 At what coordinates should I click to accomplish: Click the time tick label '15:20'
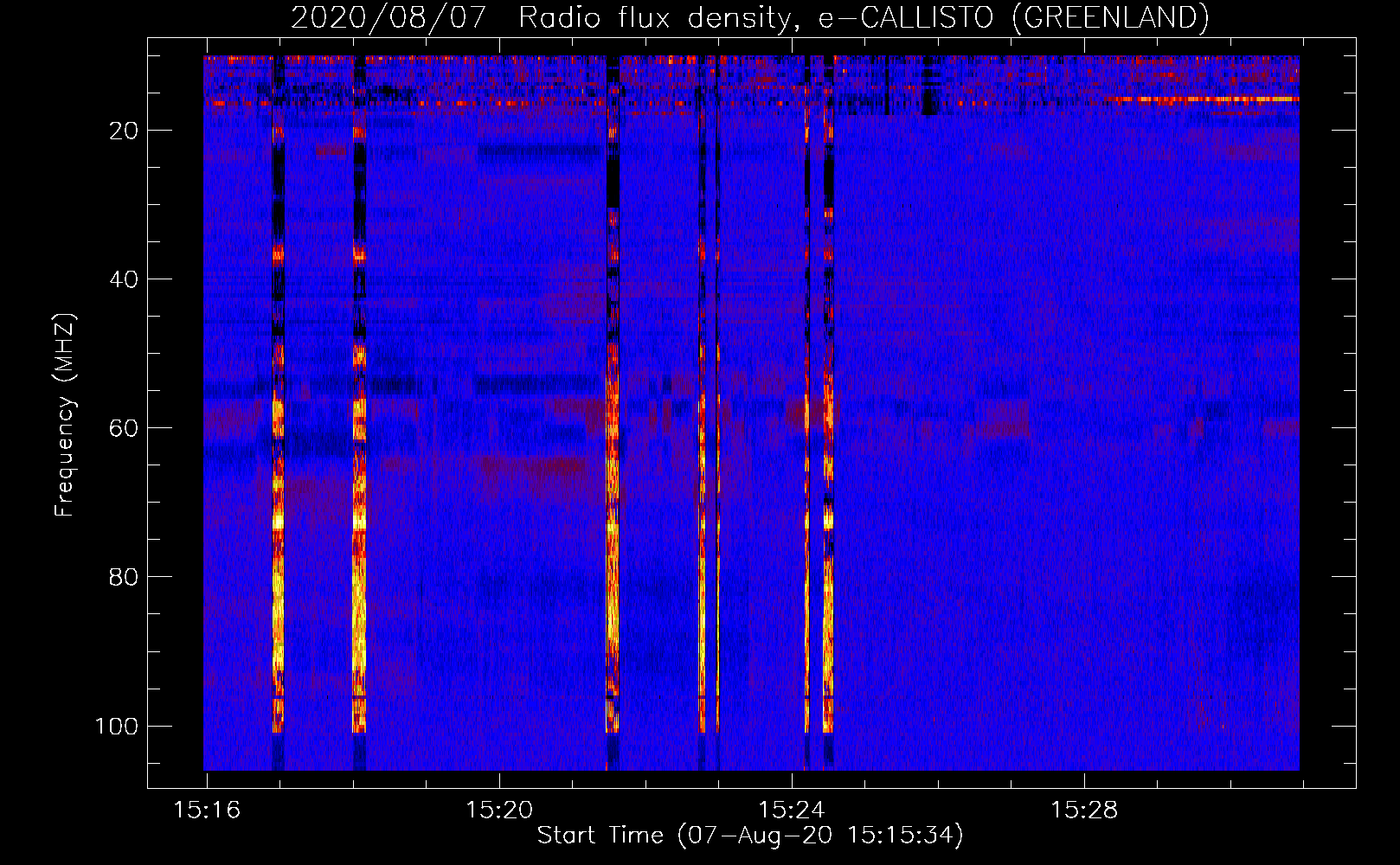coord(499,811)
